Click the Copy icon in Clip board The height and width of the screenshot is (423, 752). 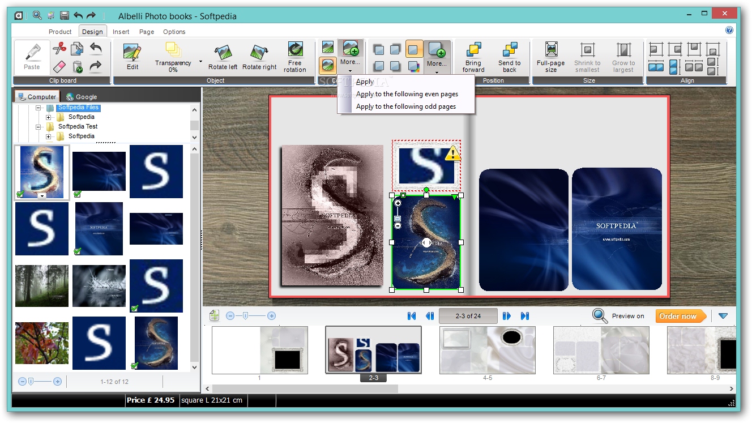pyautogui.click(x=77, y=49)
